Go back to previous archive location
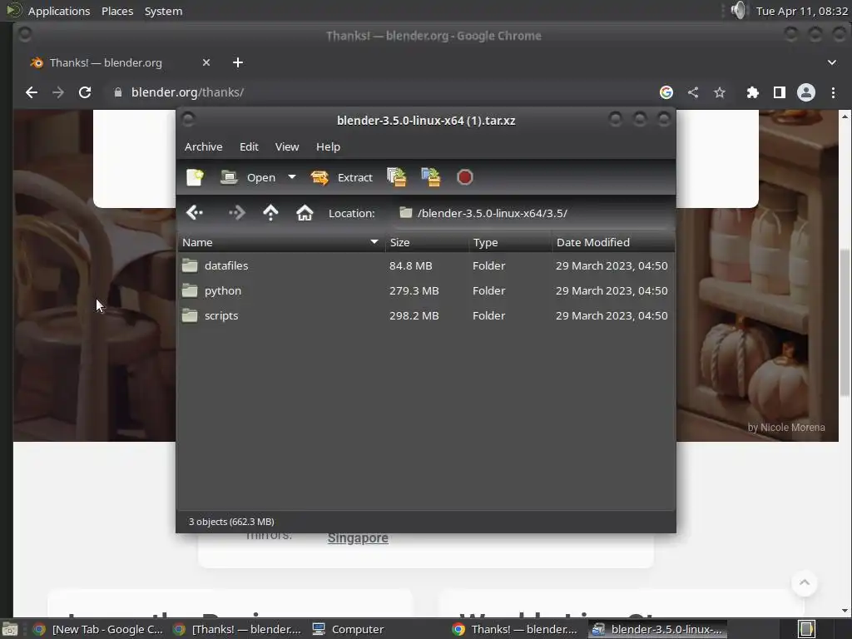Viewport: 852px width, 639px height. 195,213
